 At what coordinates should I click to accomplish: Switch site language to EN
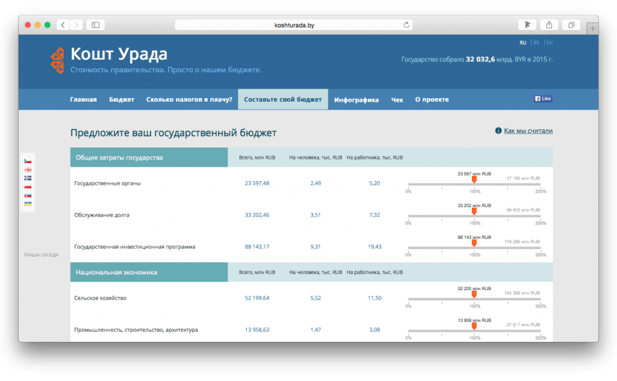549,43
